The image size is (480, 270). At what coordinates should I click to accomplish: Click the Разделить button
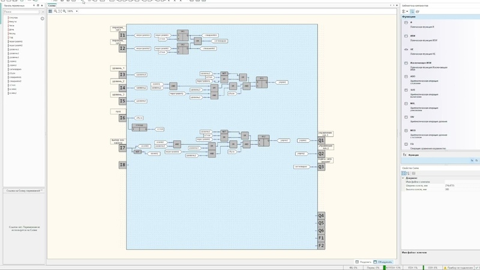coord(364,262)
